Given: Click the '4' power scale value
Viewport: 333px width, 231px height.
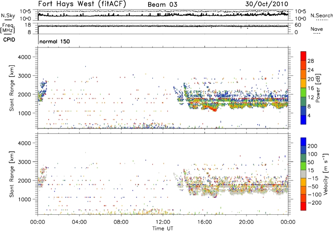Looking at the screenshot, I should coord(309,115).
